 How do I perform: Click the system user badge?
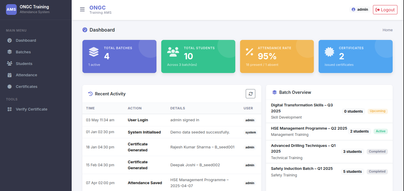pyautogui.click(x=251, y=132)
